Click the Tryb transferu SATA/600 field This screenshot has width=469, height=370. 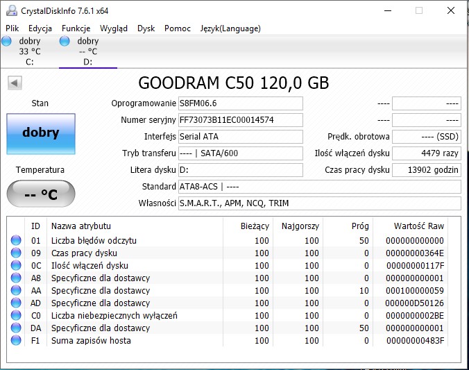[x=241, y=153]
